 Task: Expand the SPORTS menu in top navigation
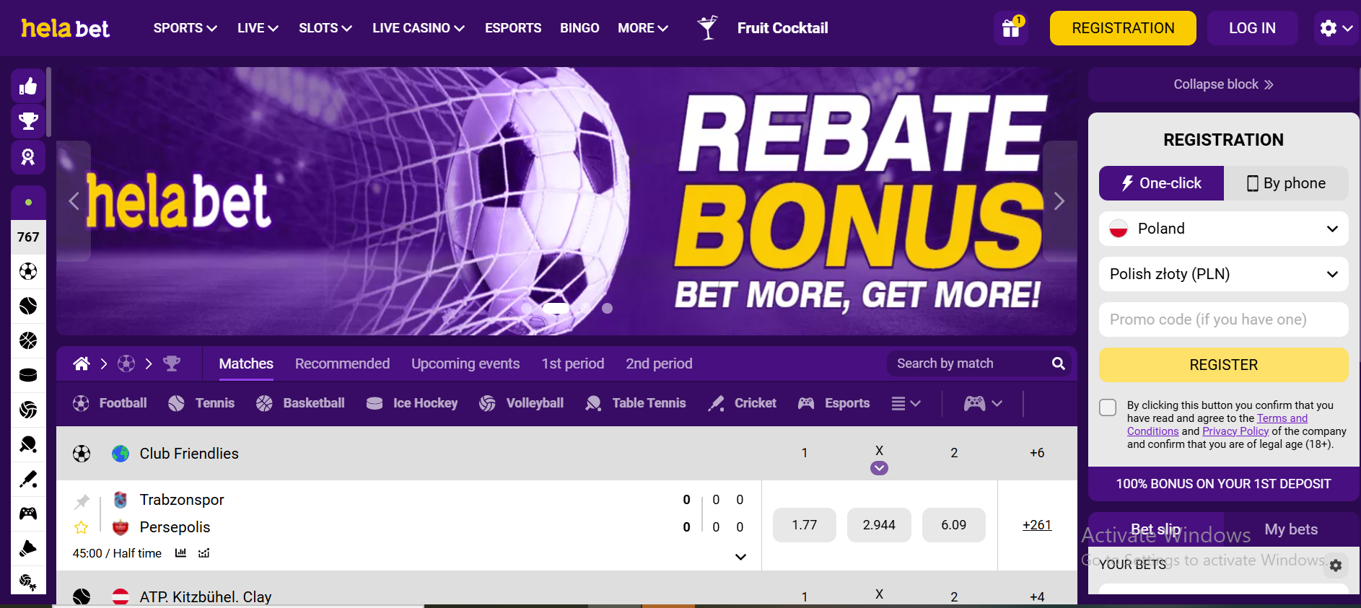185,28
